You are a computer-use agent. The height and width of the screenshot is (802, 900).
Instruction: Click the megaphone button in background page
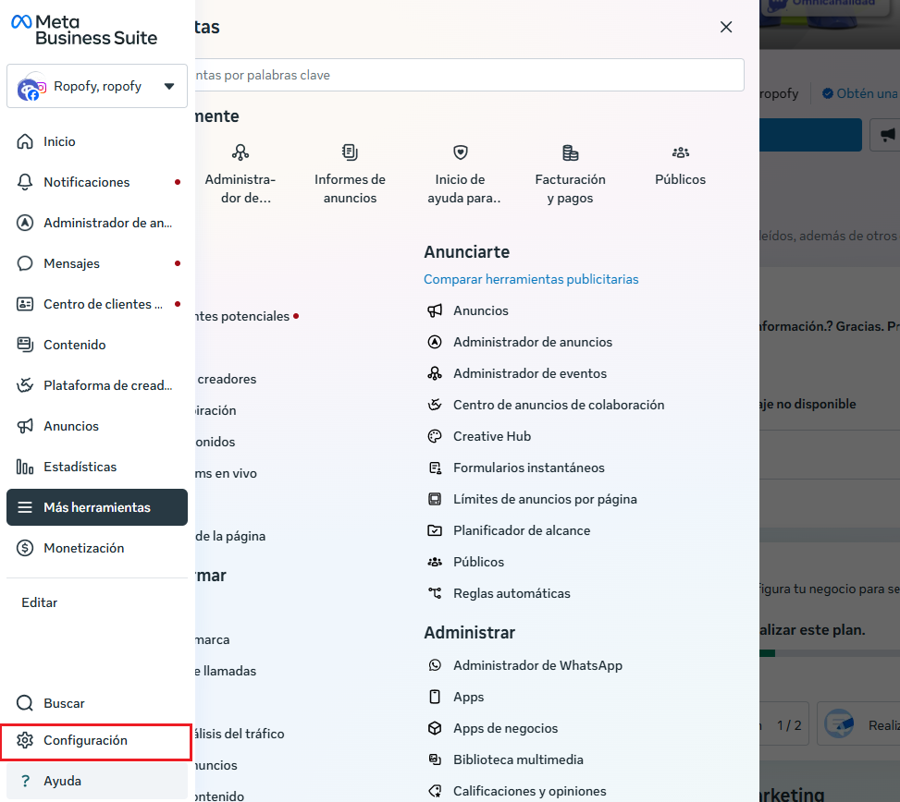(x=885, y=135)
